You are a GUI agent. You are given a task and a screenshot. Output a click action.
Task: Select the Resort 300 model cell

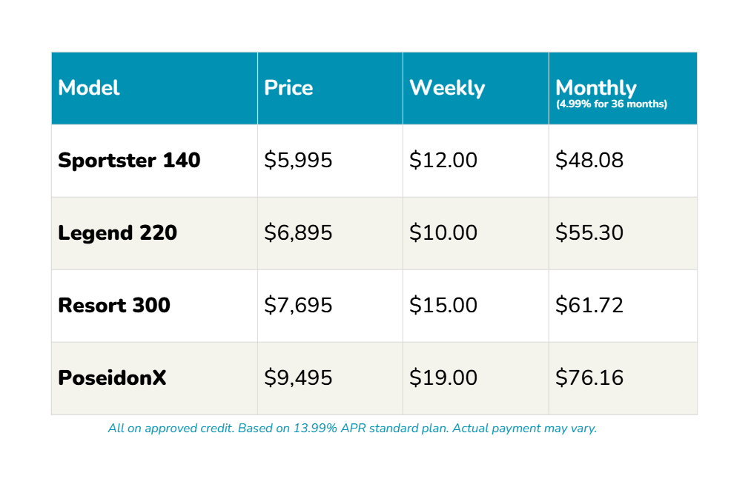(x=114, y=306)
